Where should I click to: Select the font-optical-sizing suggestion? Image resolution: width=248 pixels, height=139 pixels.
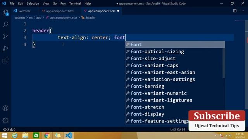tap(174, 51)
